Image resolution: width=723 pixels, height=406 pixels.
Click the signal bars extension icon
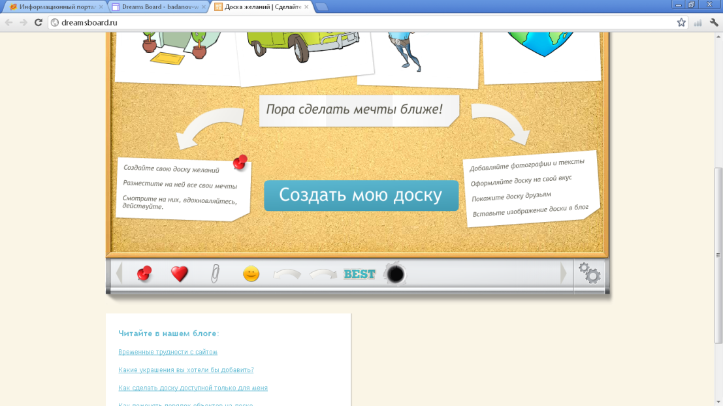(698, 23)
